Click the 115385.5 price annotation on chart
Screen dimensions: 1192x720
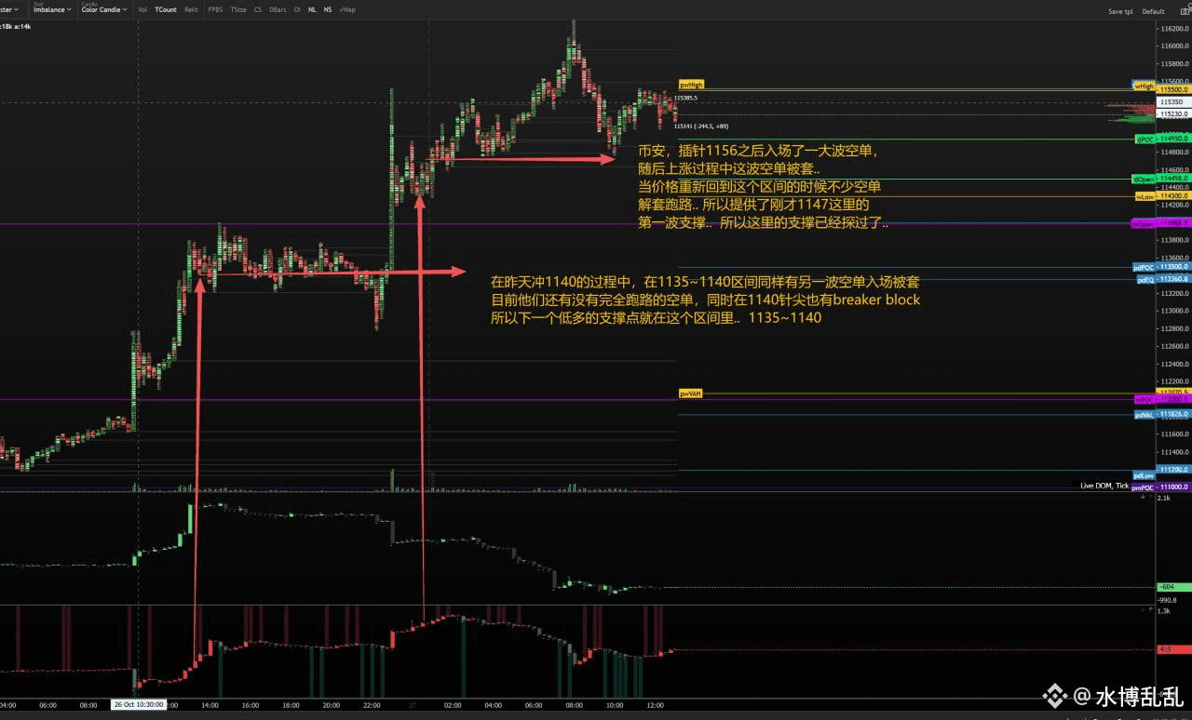686,97
